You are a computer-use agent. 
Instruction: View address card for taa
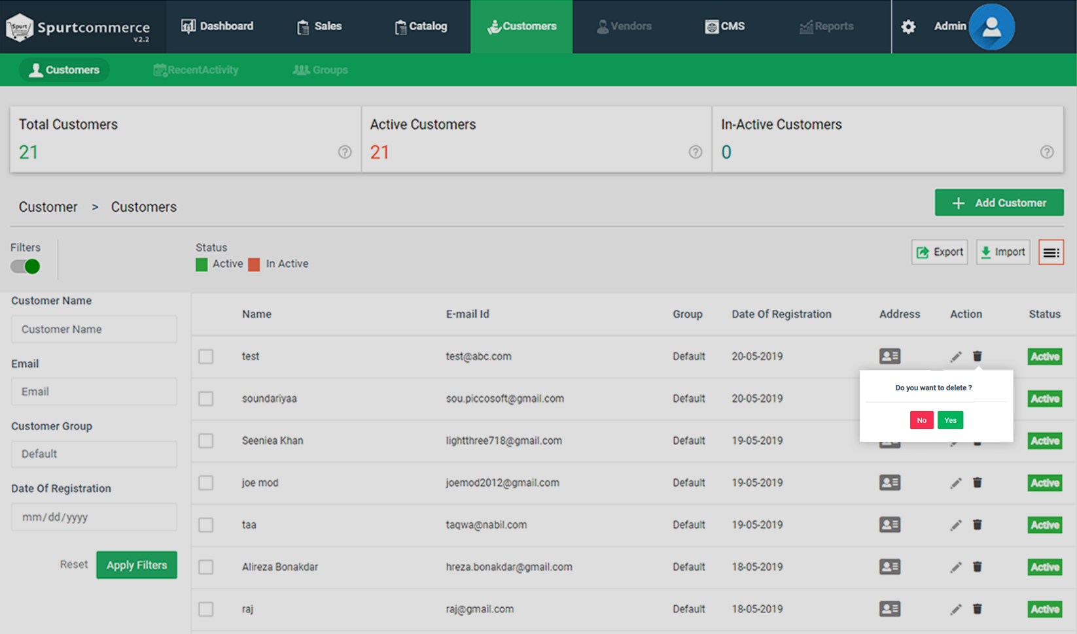890,525
